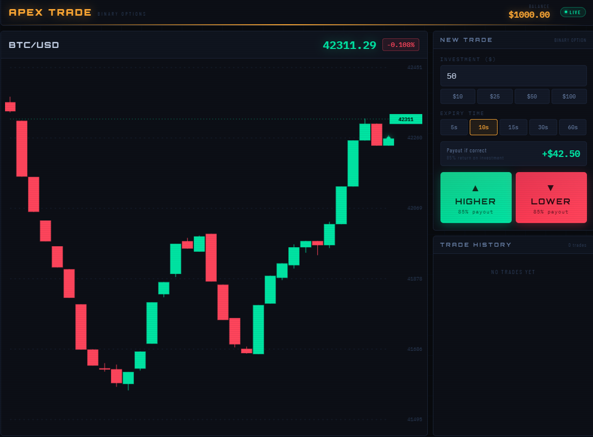Click the APEX TRADE logo
This screenshot has width=593, height=437.
click(50, 13)
